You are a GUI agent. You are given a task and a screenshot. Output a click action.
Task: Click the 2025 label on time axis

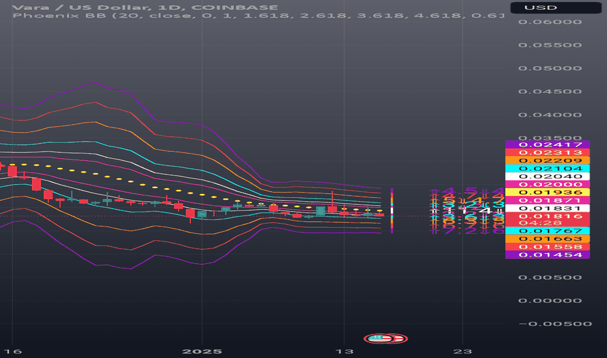click(x=202, y=351)
